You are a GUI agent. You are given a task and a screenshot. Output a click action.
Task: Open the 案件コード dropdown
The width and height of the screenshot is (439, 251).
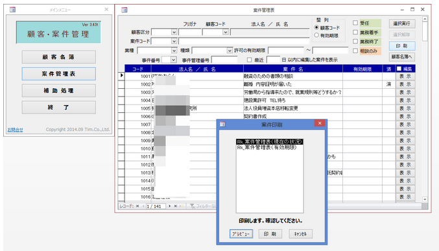click(x=174, y=41)
